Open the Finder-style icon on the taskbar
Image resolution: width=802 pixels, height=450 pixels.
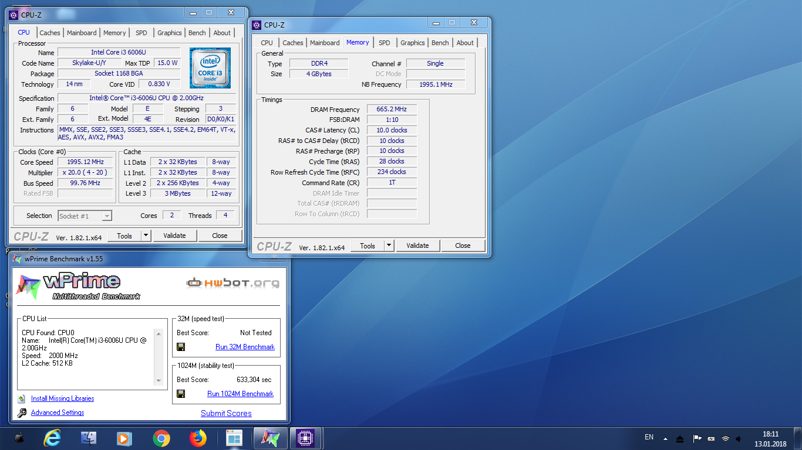pyautogui.click(x=89, y=438)
